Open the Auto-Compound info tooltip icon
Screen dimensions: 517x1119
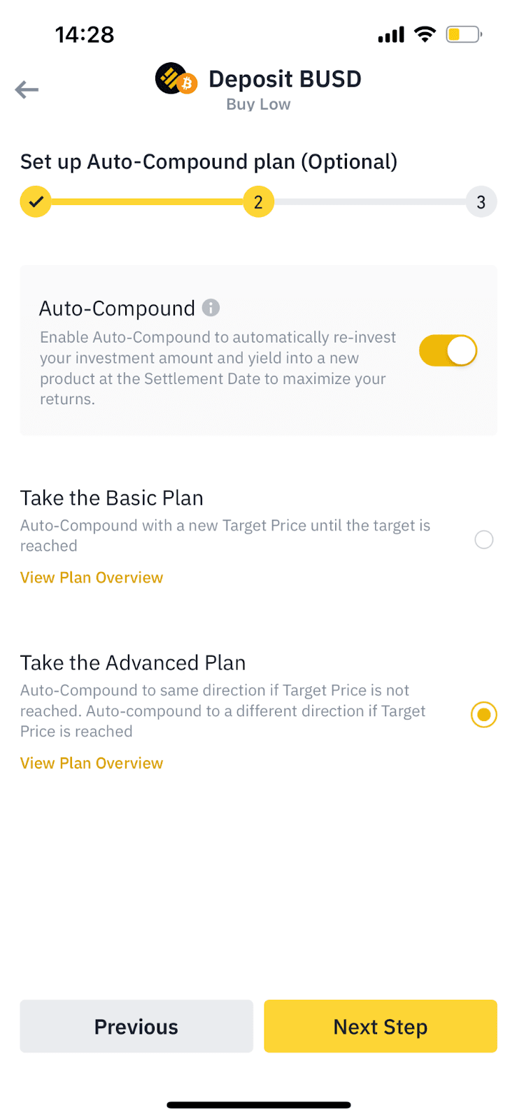tap(211, 308)
